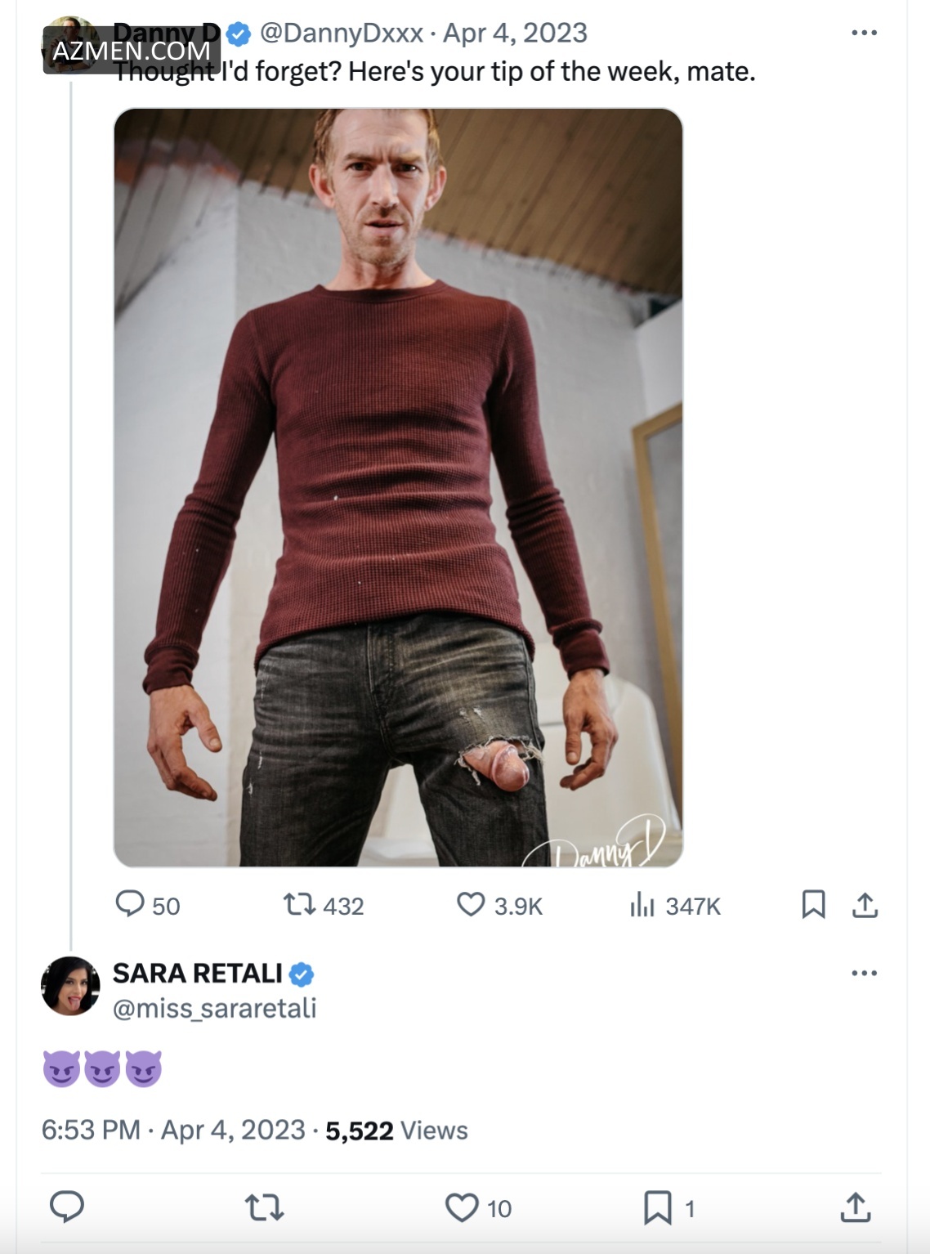930x1254 pixels.
Task: Click the reply icon showing 50 replies
Action: click(130, 904)
